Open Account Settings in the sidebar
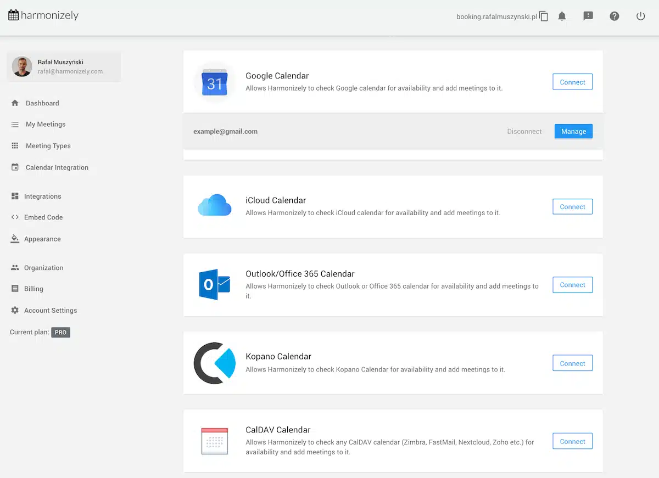This screenshot has height=478, width=659. click(x=51, y=311)
